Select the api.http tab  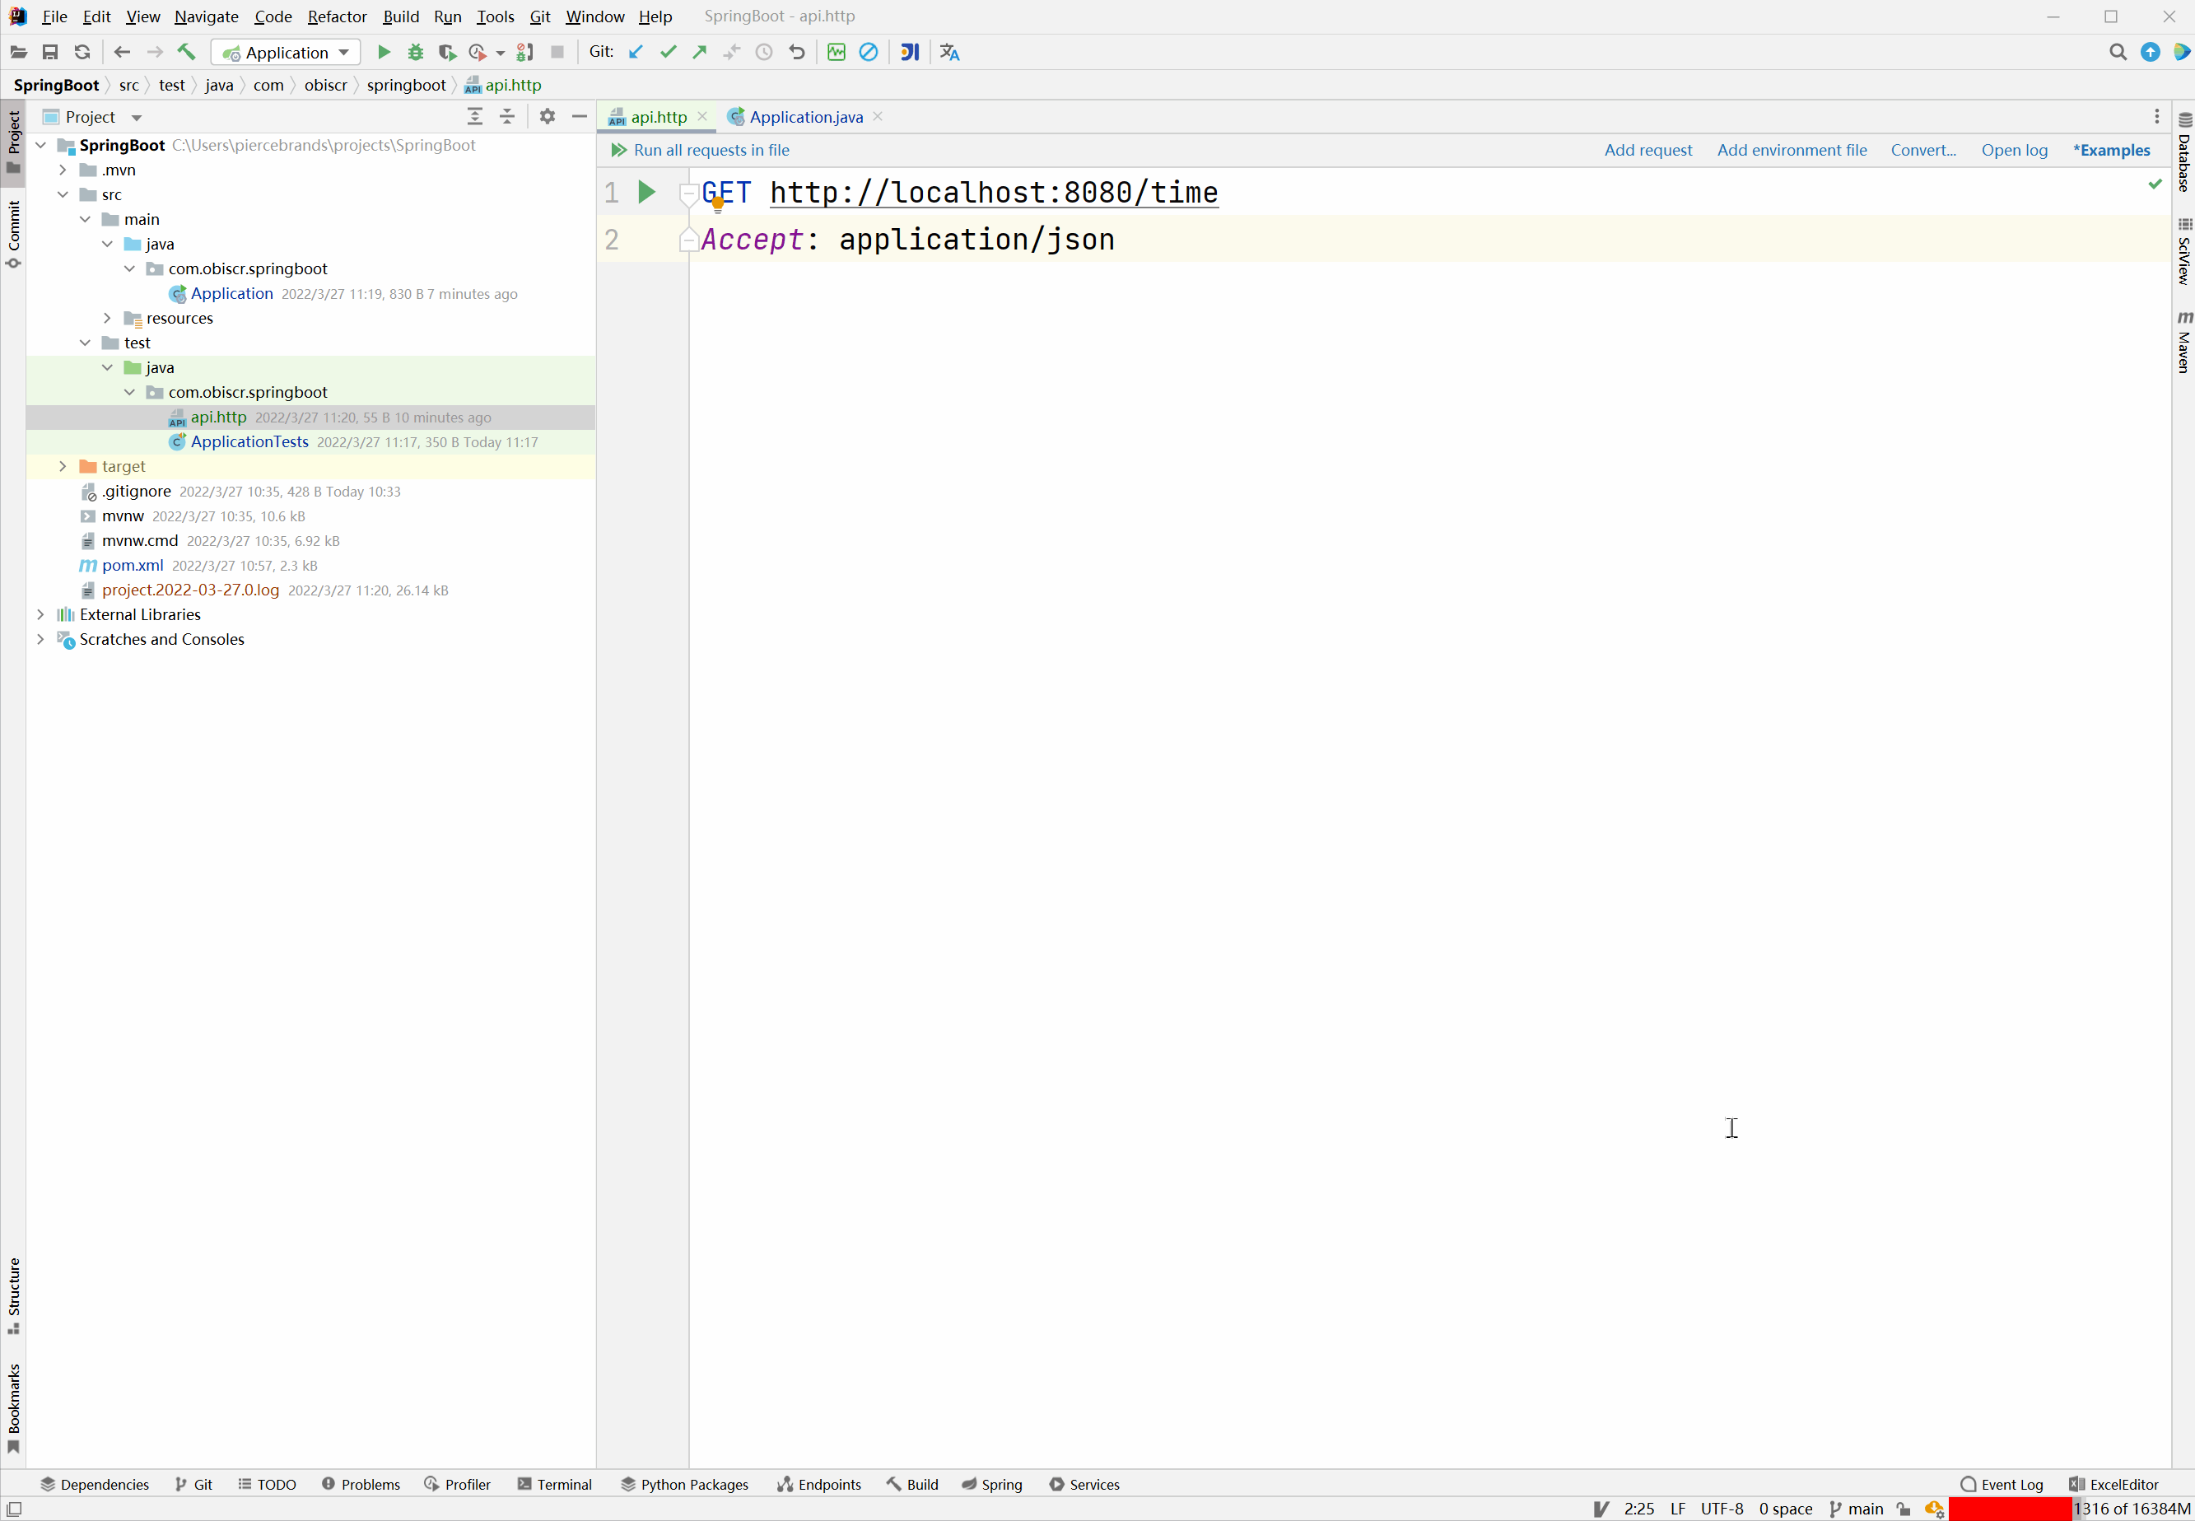tap(660, 117)
